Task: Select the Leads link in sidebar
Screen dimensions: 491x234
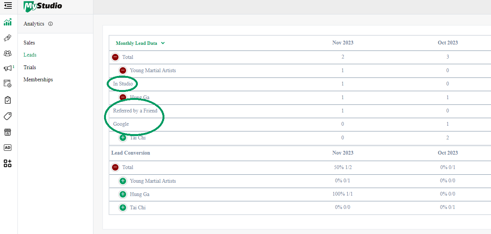Action: [x=30, y=55]
